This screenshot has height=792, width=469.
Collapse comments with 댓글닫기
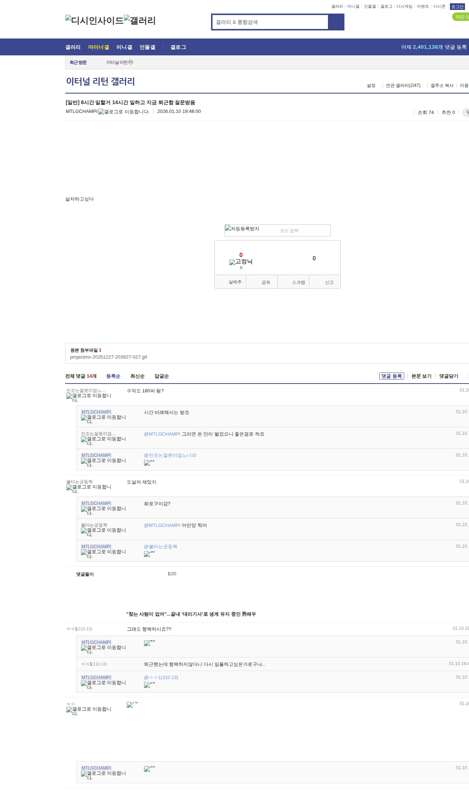[x=448, y=376]
